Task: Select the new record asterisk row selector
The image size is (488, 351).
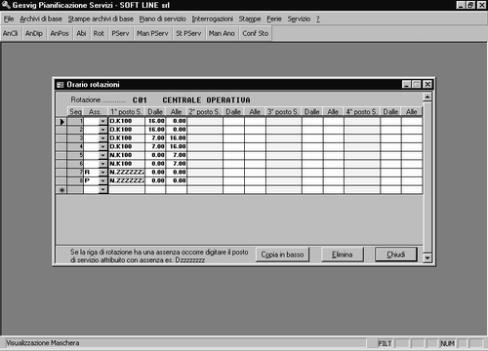Action: pyautogui.click(x=61, y=190)
